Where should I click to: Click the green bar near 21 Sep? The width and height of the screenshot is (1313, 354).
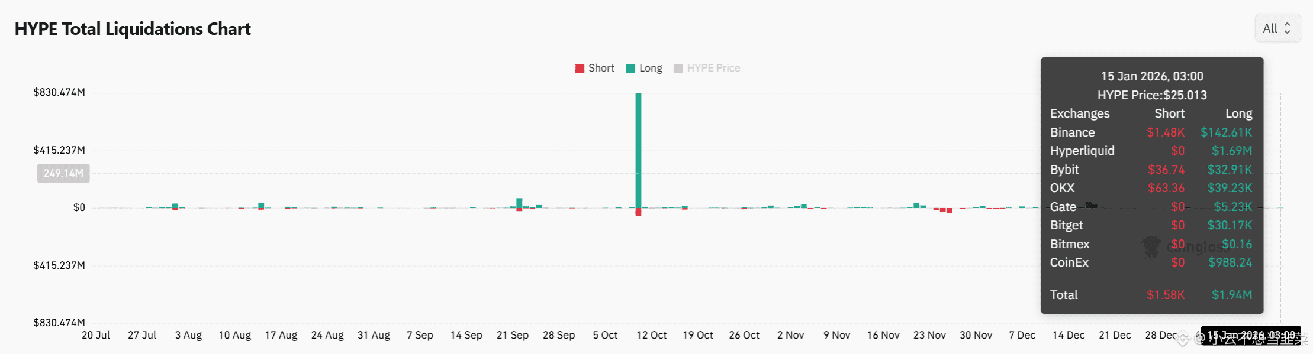tap(519, 203)
